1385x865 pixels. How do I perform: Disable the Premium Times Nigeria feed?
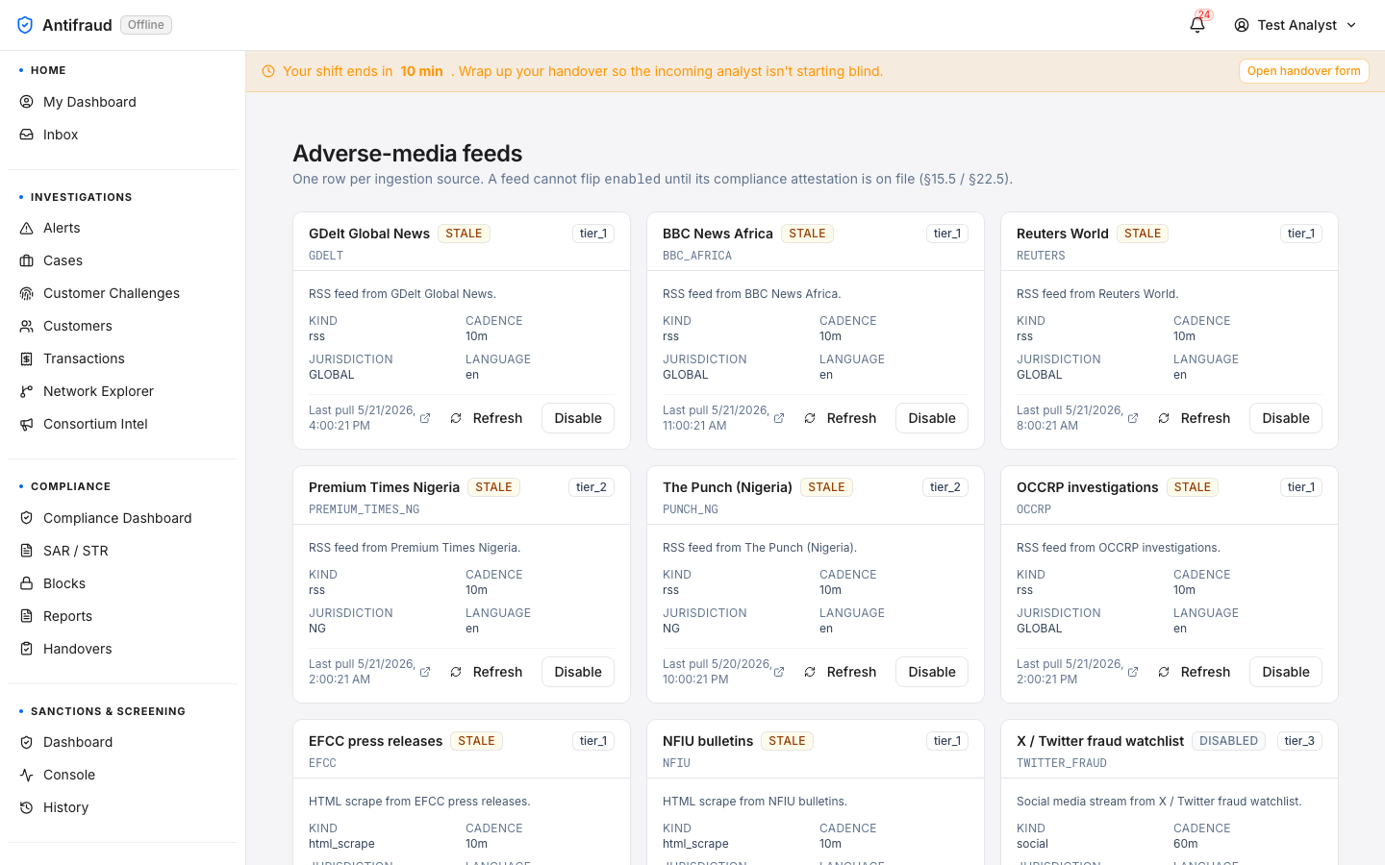coord(578,672)
